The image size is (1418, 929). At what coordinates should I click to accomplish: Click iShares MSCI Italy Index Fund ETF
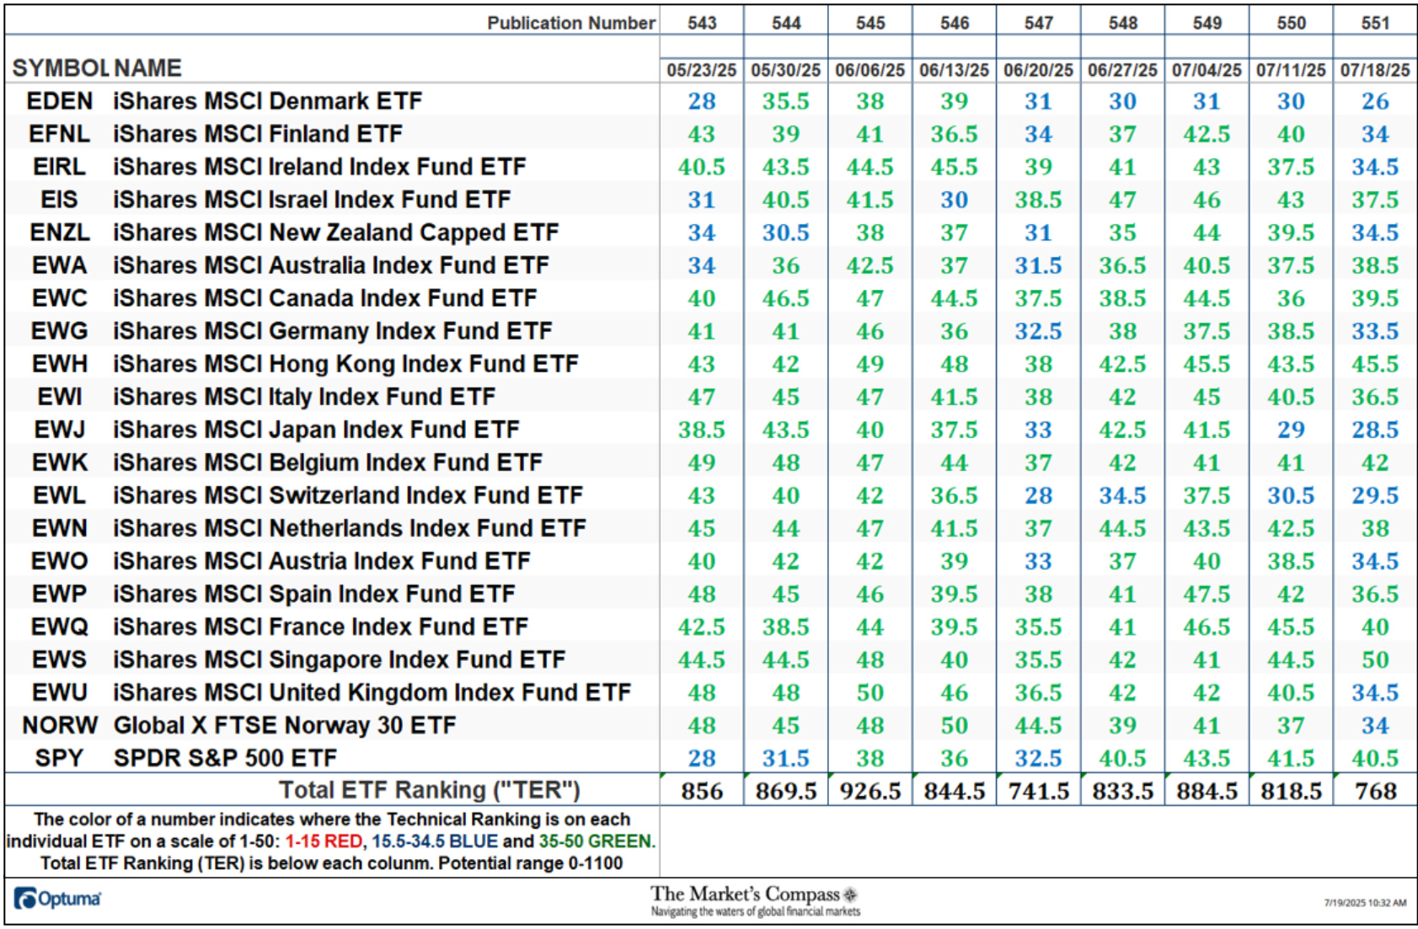(x=304, y=397)
